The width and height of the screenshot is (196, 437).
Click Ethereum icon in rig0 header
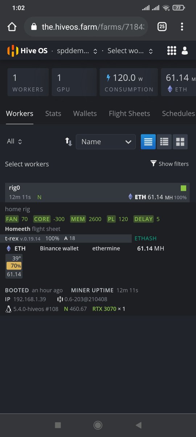click(131, 197)
